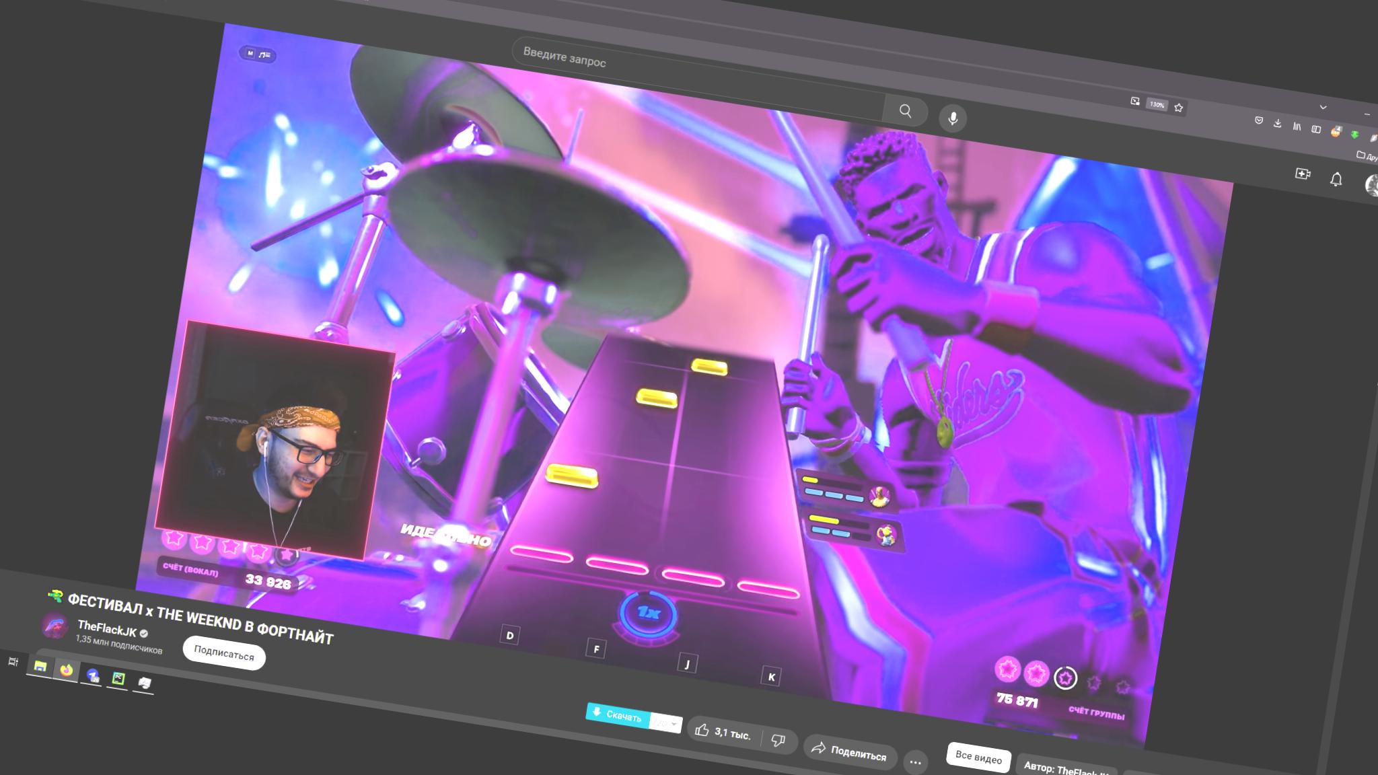
Task: Open YouTube notifications bell
Action: [x=1336, y=179]
